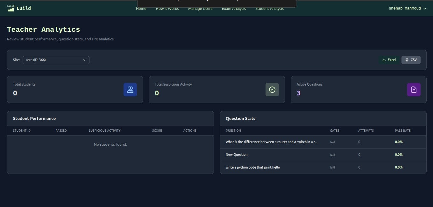
Task: Export data with the CSV button
Action: pyautogui.click(x=411, y=60)
